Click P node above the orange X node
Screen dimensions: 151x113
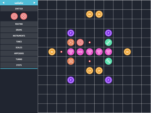[x=71, y=33]
